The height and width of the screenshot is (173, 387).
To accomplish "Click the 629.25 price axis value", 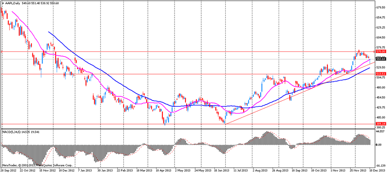I will tap(380, 27).
